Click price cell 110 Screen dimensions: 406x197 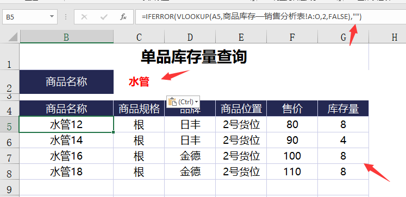[x=292, y=171]
